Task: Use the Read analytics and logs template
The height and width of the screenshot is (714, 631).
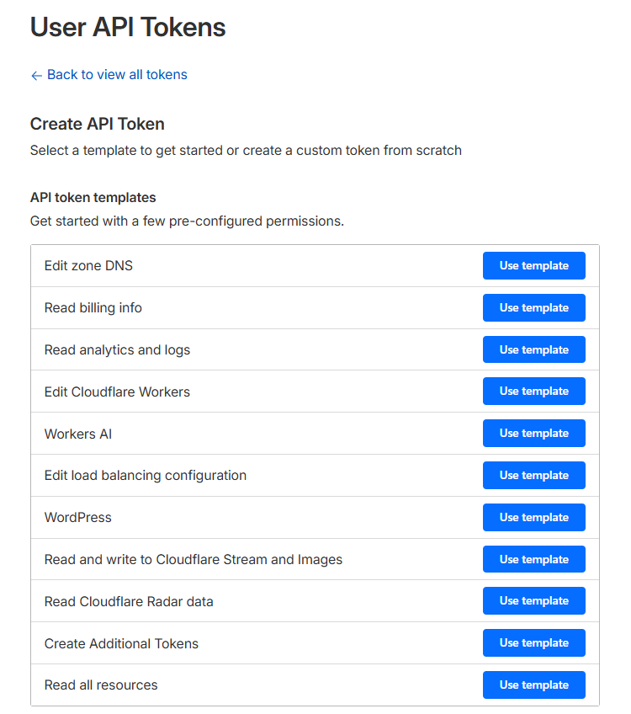Action: coord(533,350)
